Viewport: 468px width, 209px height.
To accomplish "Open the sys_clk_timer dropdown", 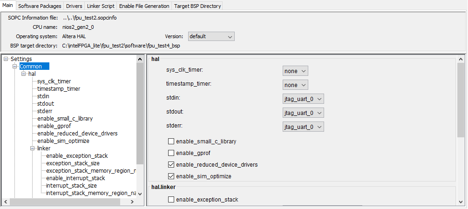I will pos(295,71).
